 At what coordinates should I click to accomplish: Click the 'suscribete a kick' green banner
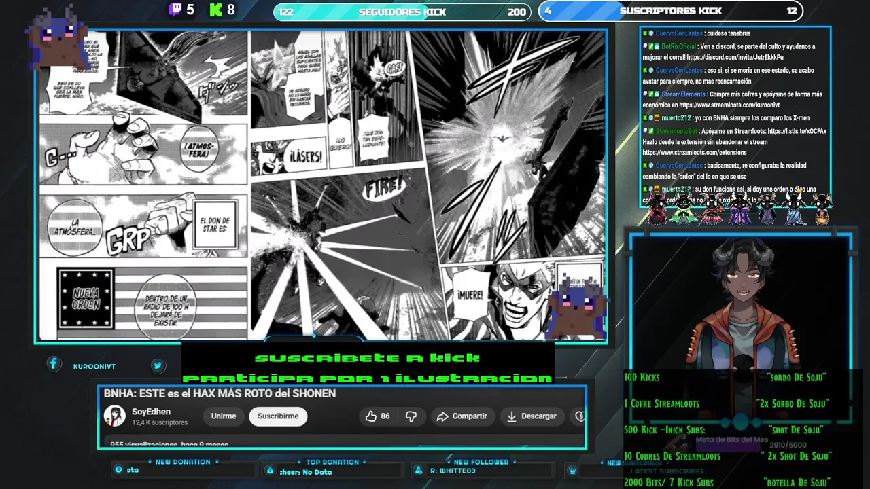click(x=367, y=358)
